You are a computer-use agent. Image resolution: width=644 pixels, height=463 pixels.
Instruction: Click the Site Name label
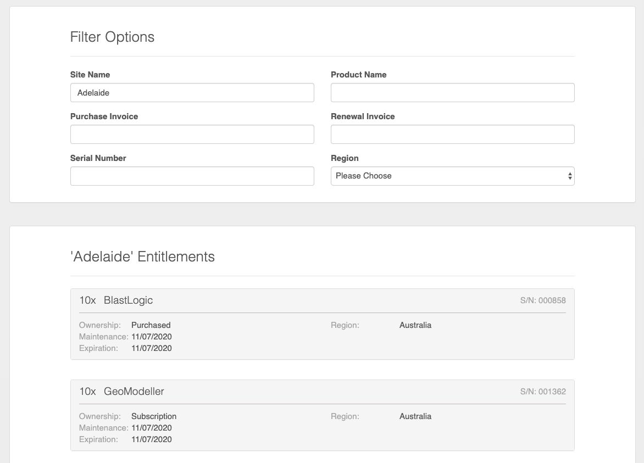[x=90, y=75]
